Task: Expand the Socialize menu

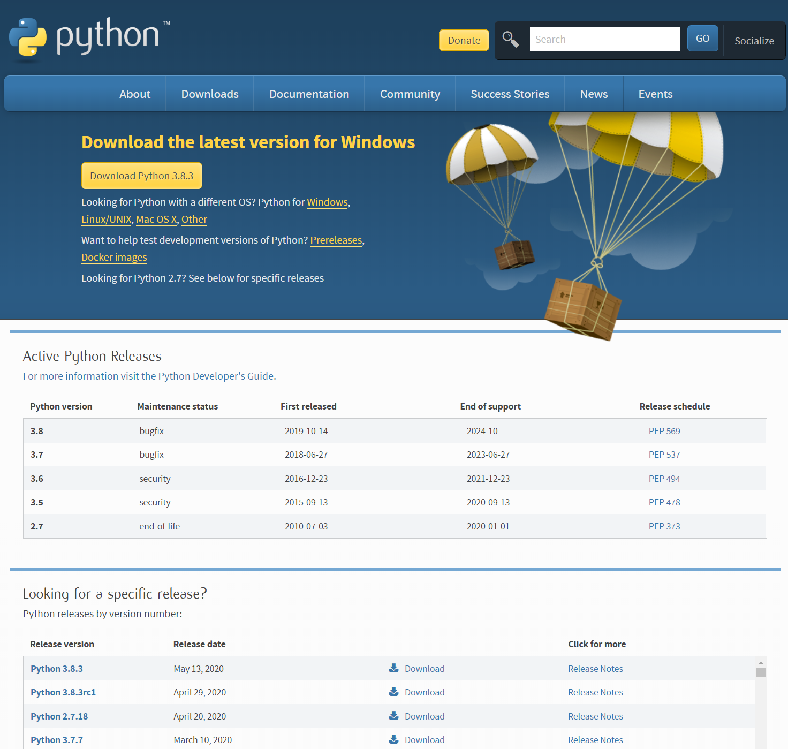Action: coord(754,41)
